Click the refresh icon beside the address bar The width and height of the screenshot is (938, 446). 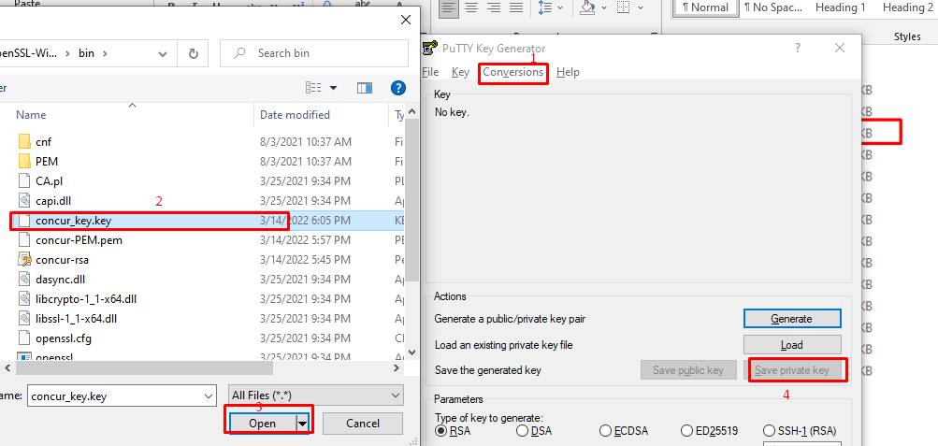coord(193,53)
